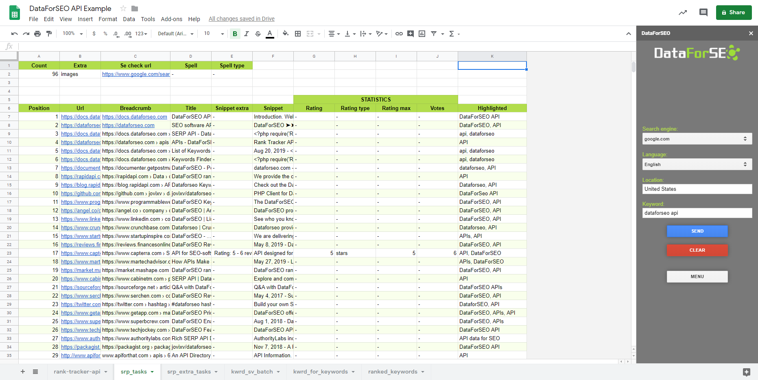Screen dimensions: 758x380
Task: Open the Search engine google.com dropdown
Action: click(697, 139)
